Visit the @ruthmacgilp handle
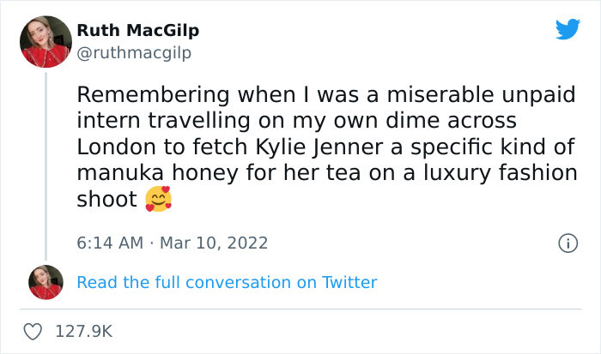Viewport: 601px width, 354px height. click(x=134, y=53)
